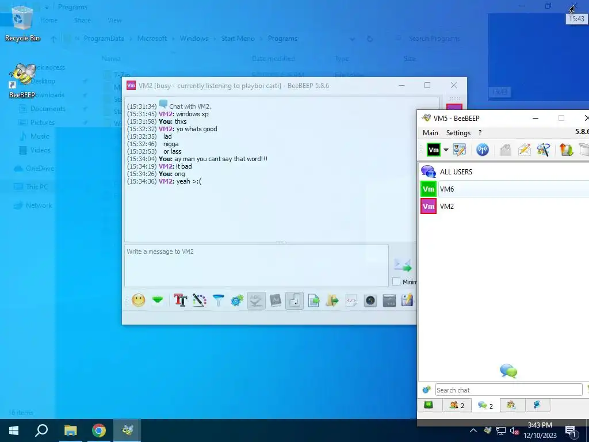This screenshot has height=442, width=589.
Task: Click send file document icon
Action: pos(313,300)
